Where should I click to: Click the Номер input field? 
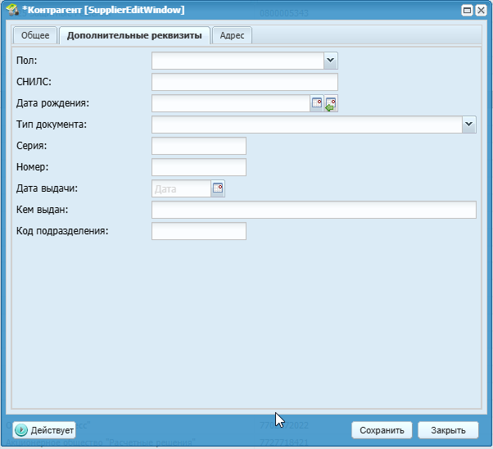199,167
